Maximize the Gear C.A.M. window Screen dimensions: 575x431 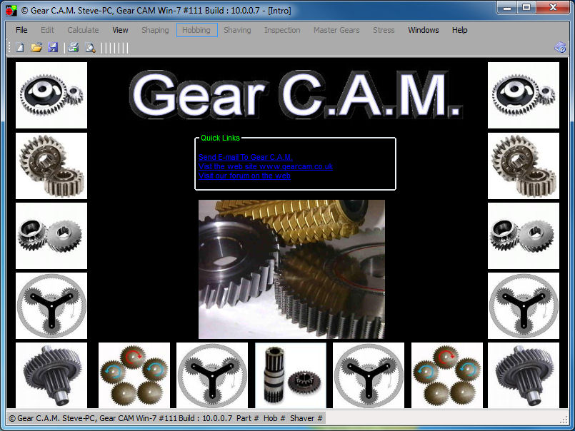click(x=526, y=7)
